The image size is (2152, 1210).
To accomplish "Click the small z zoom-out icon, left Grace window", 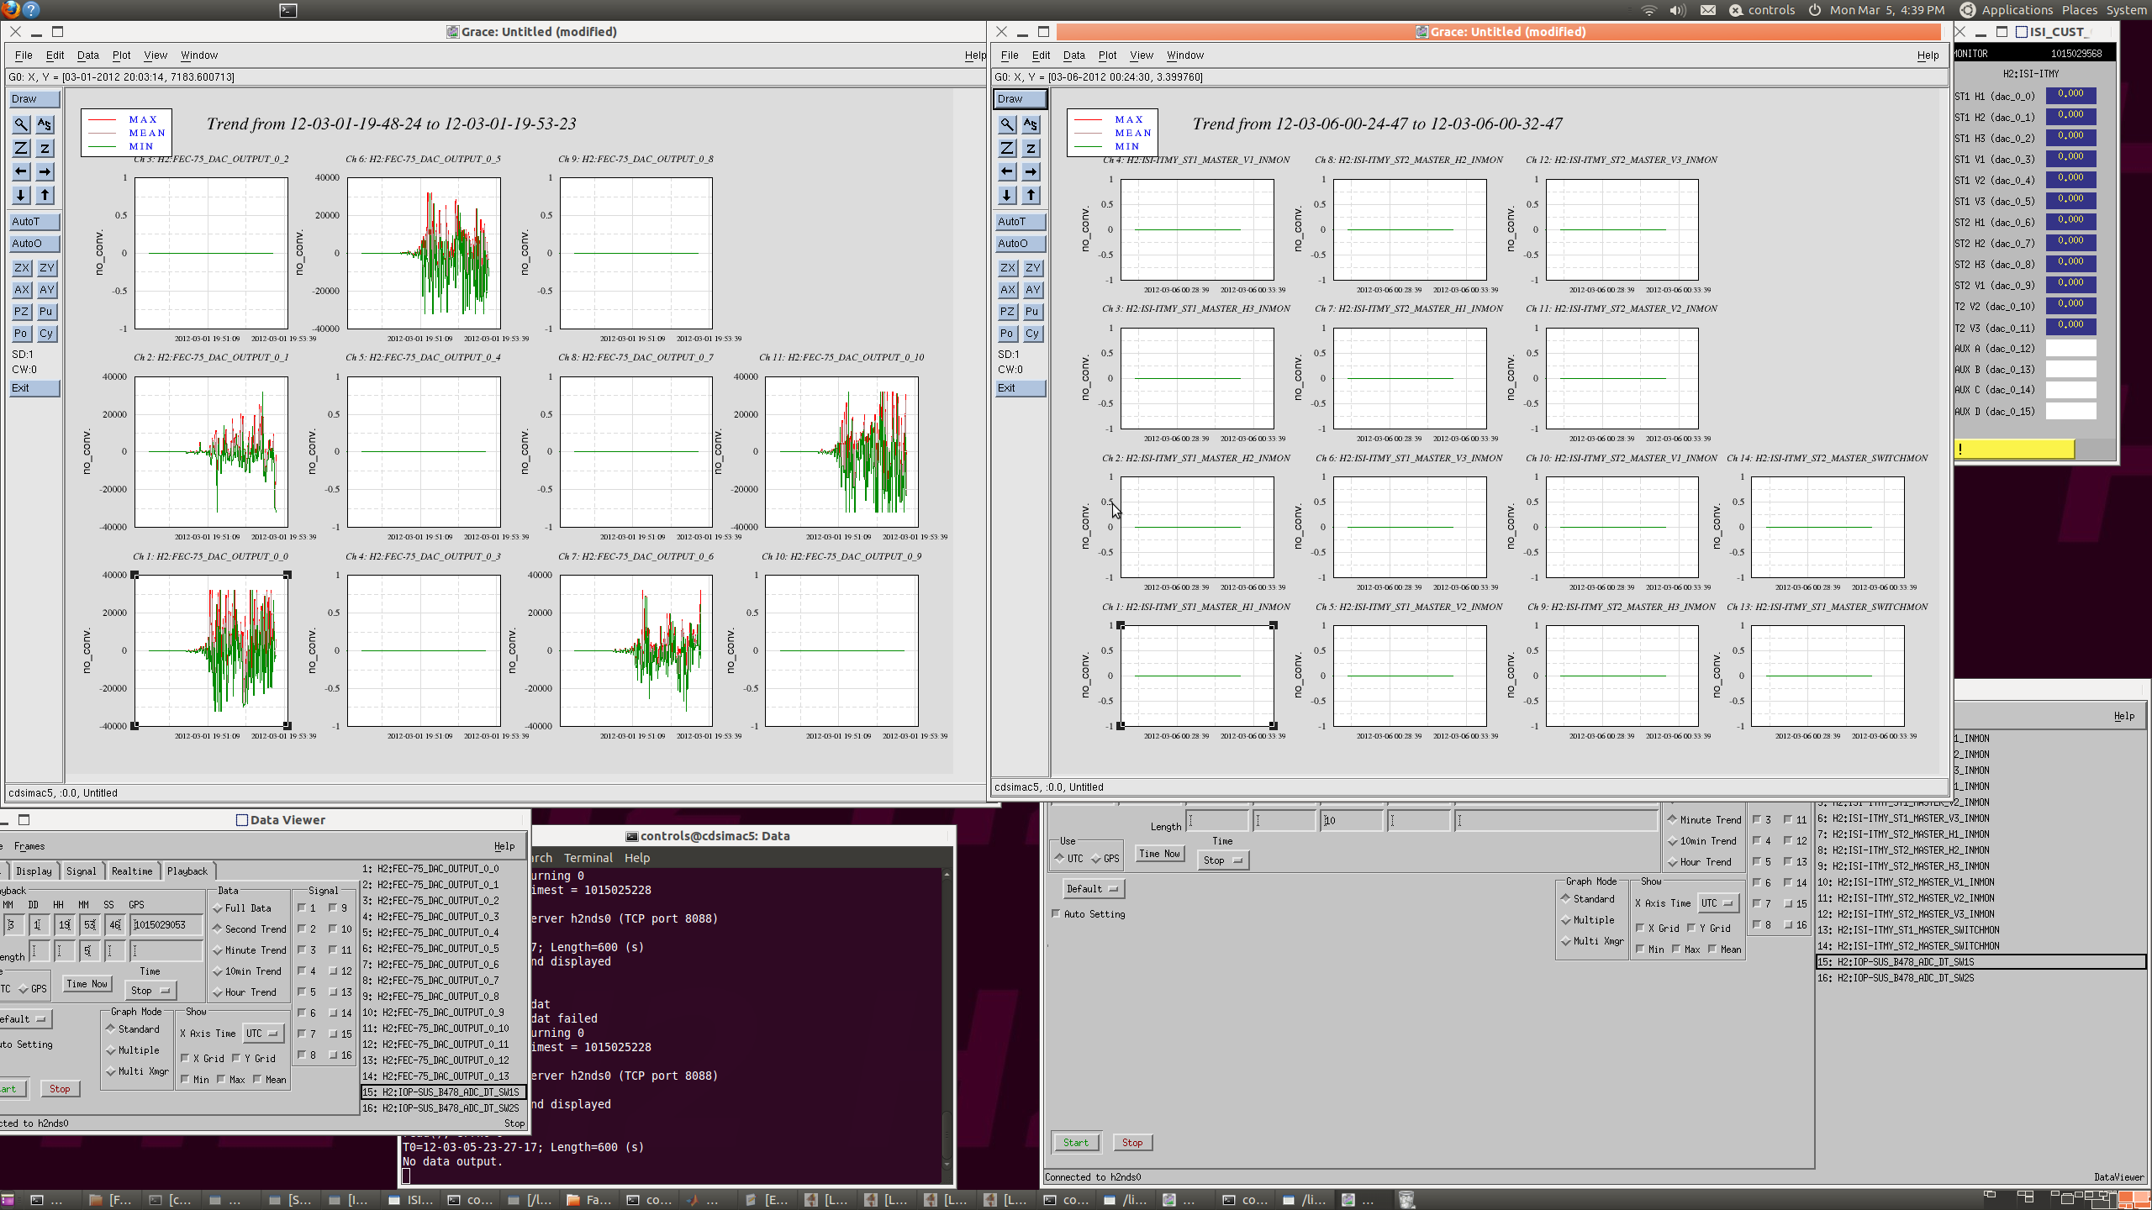I will pyautogui.click(x=45, y=148).
